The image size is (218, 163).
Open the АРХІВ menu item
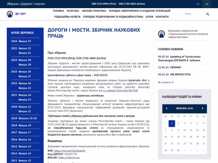click(x=149, y=17)
